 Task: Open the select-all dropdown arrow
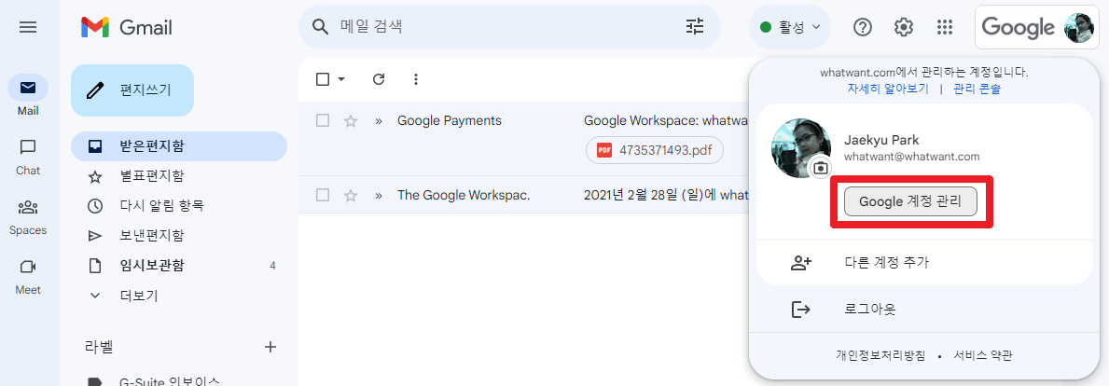click(x=341, y=79)
